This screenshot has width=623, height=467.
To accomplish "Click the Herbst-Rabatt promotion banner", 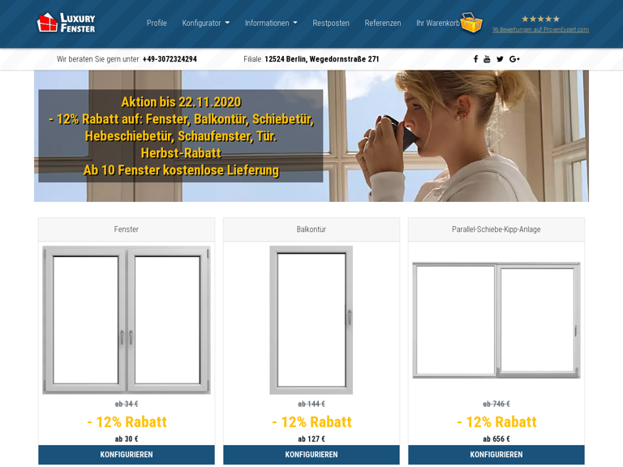I will pos(181,136).
